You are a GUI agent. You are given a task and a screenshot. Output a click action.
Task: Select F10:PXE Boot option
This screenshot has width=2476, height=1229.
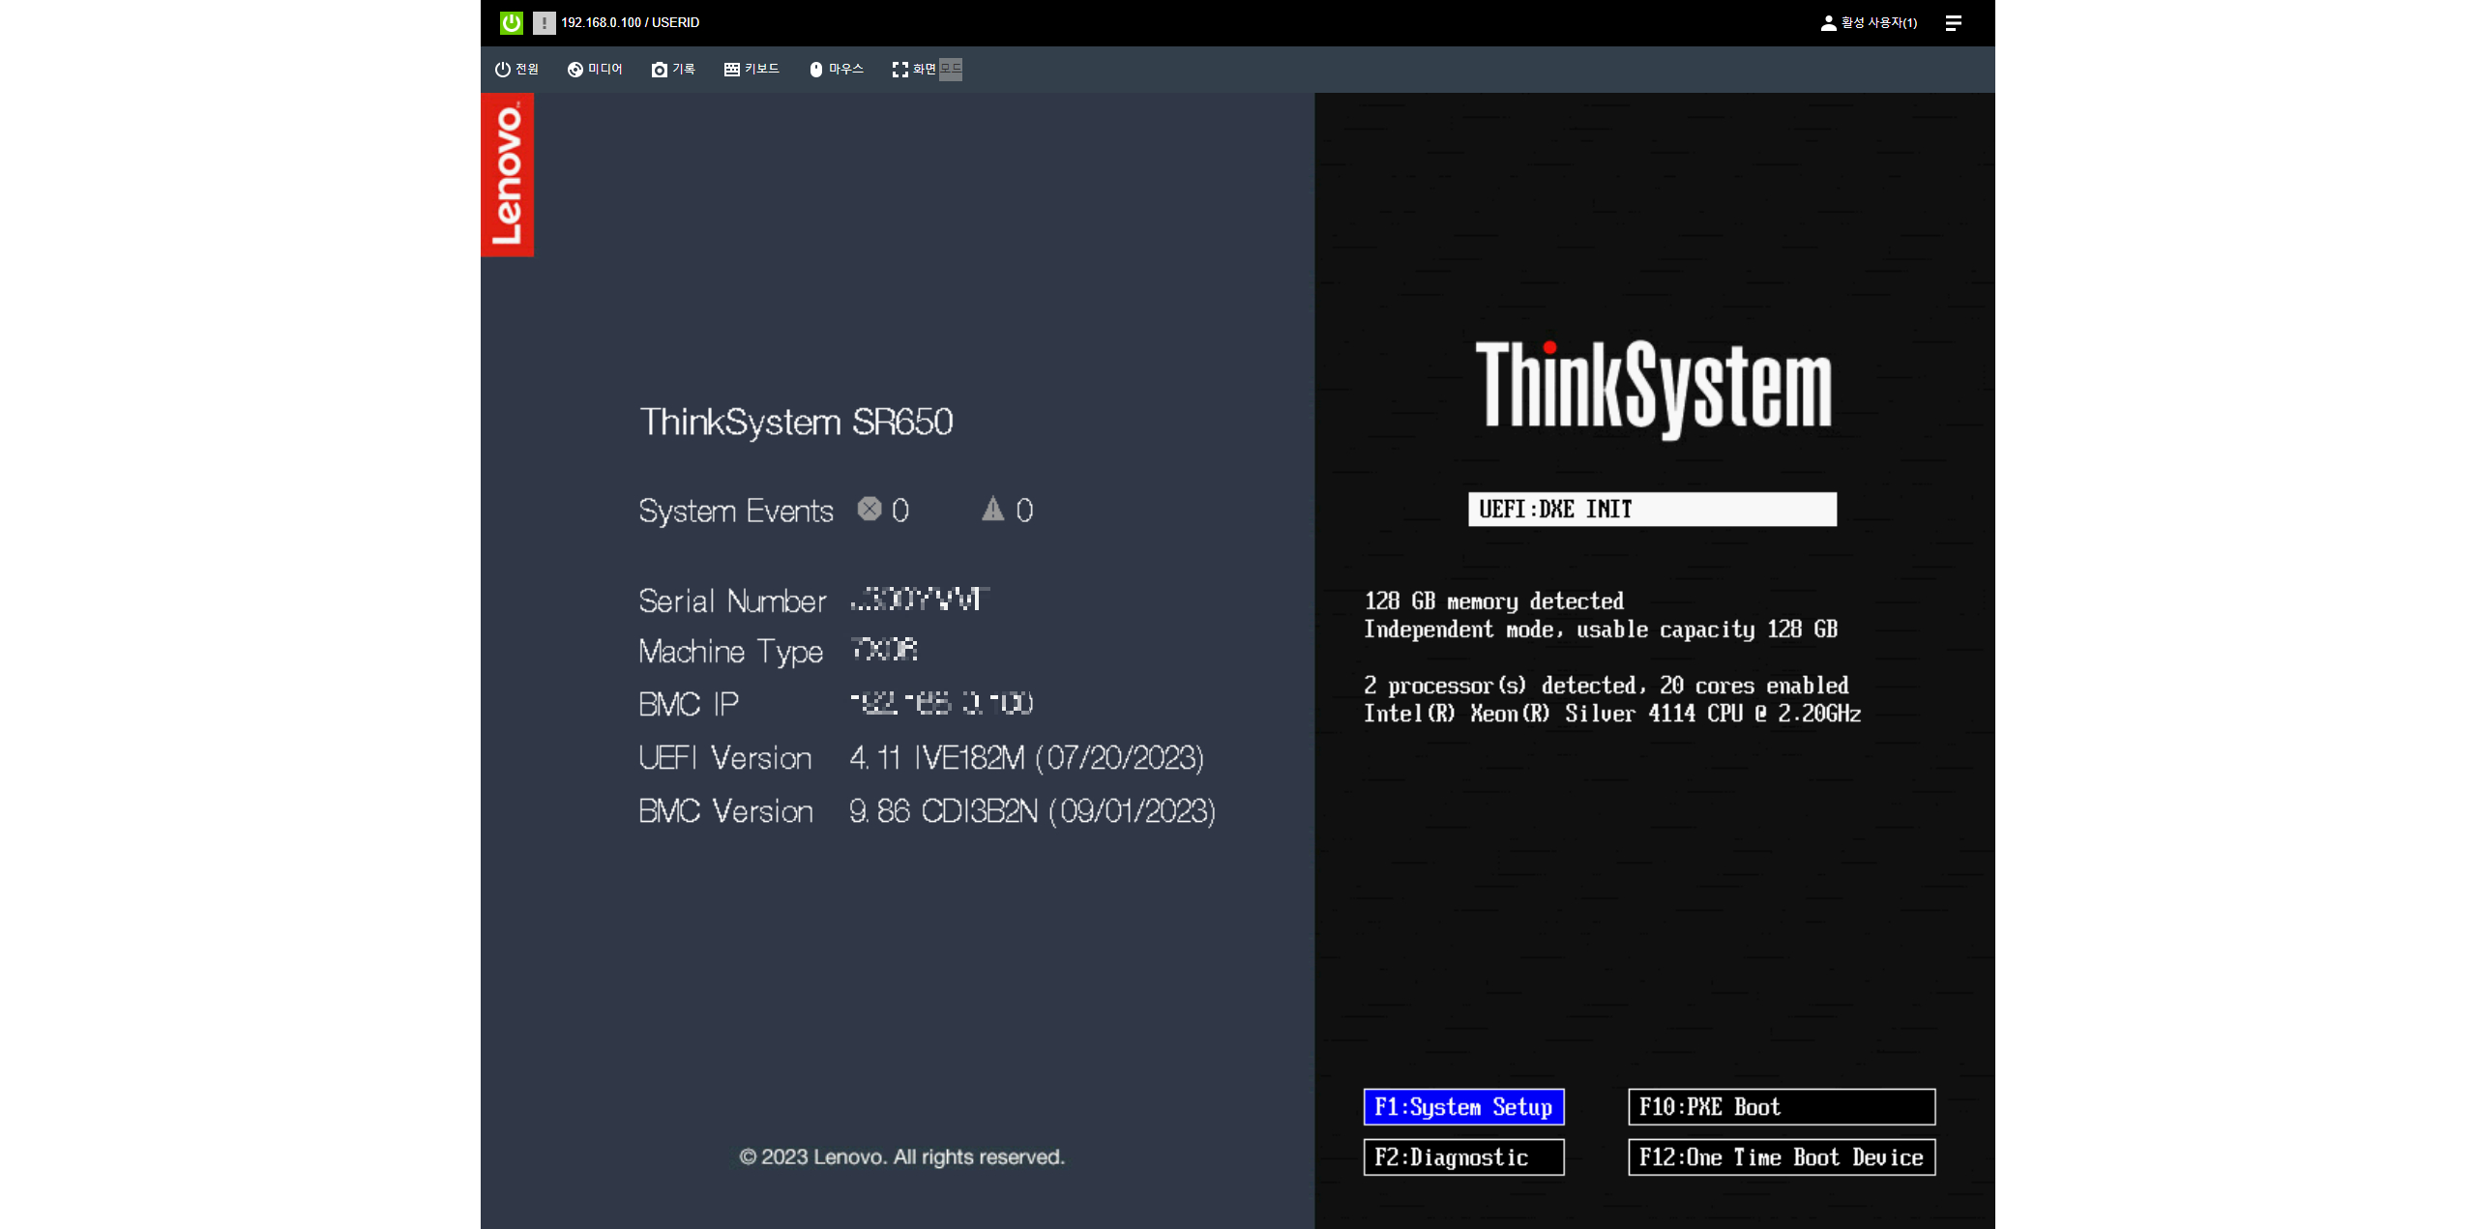tap(1781, 1106)
